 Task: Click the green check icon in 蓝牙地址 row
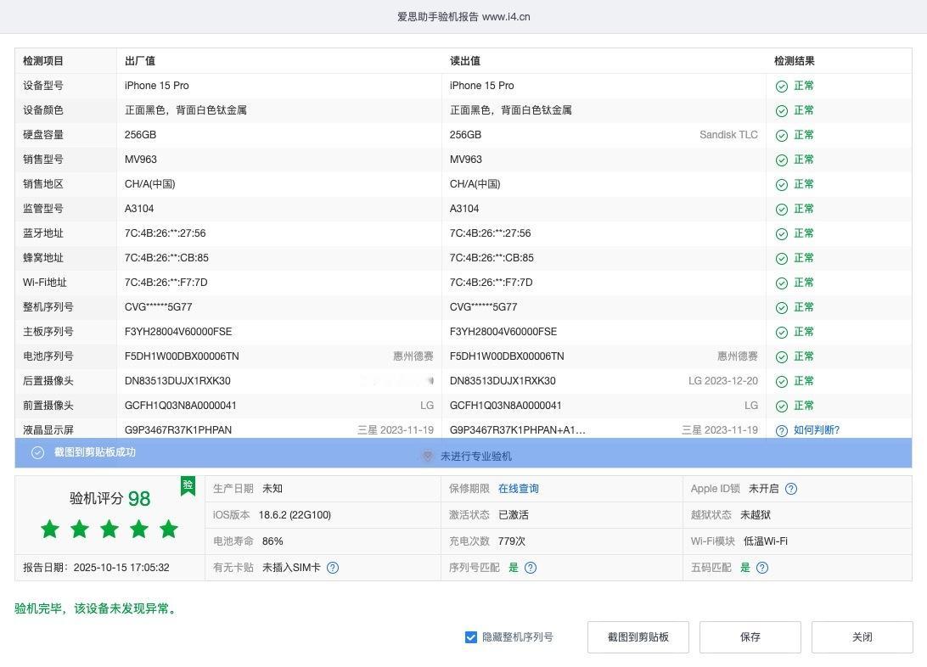coord(782,234)
